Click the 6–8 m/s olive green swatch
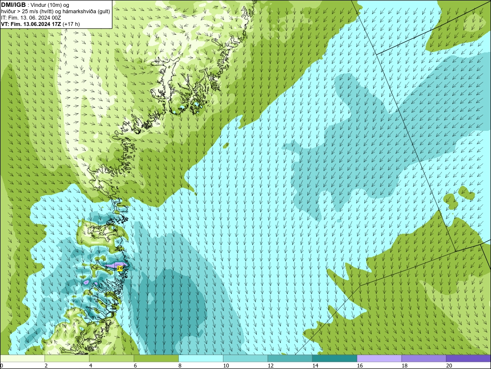Screen dimensions: 491x369 pos(156,358)
